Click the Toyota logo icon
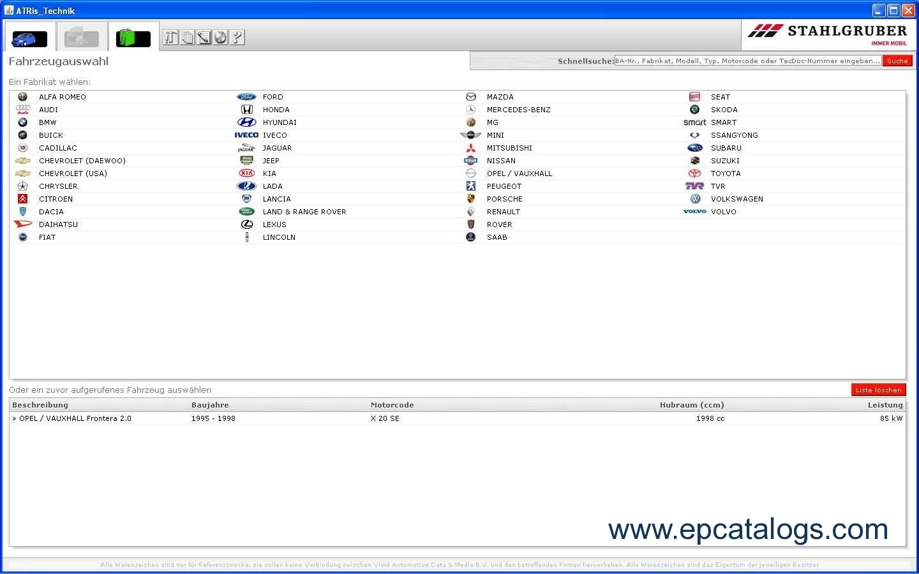 point(695,173)
